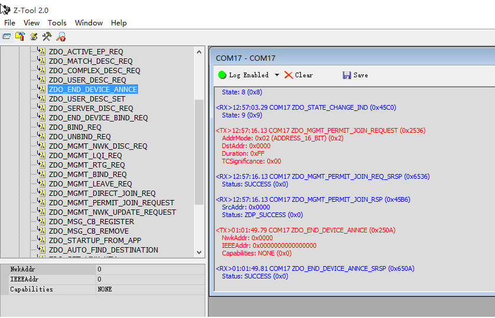Open the View menu
This screenshot has height=318, width=495.
[31, 23]
